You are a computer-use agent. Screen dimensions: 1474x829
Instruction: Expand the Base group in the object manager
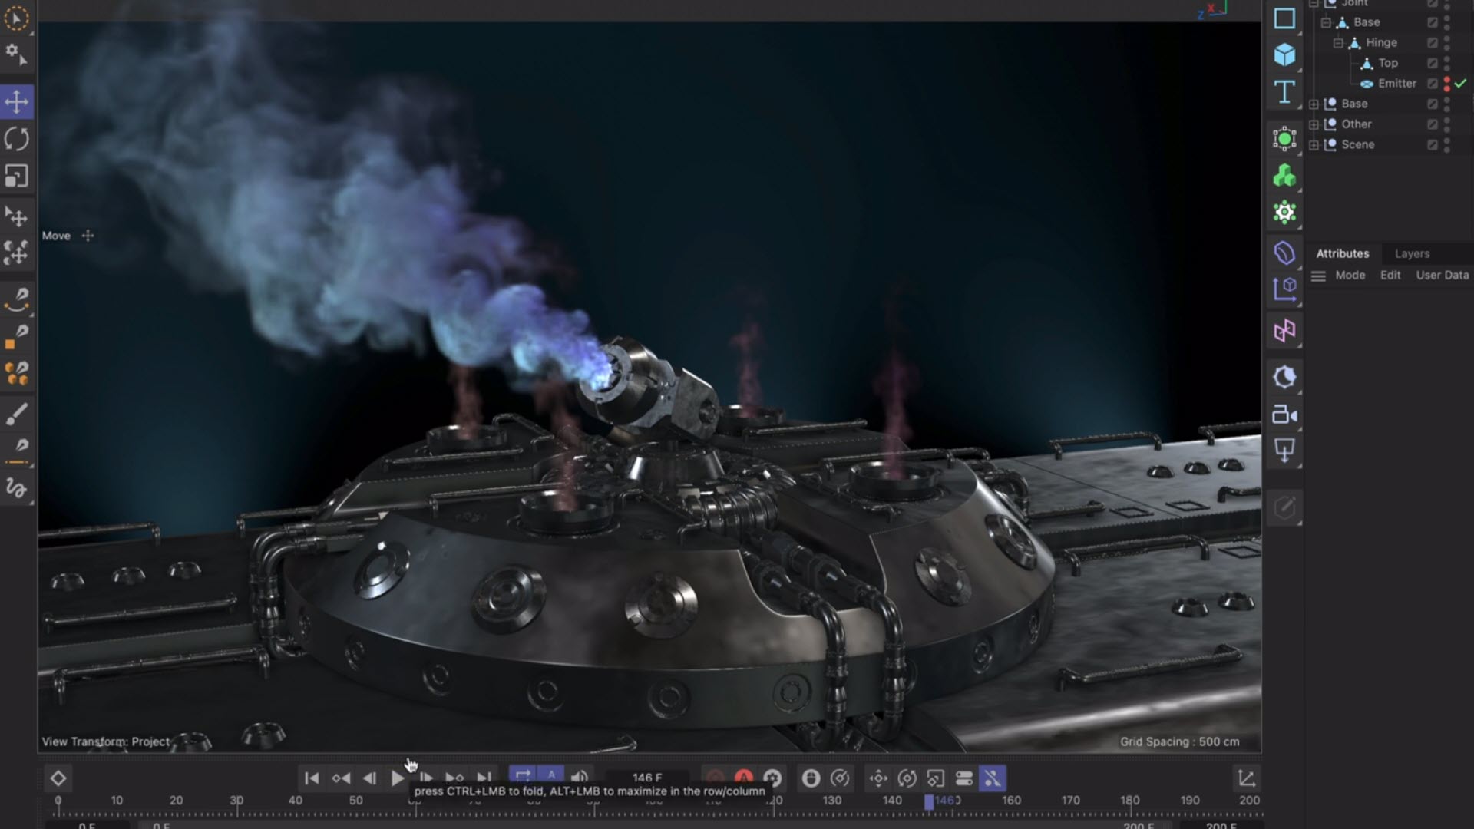[x=1314, y=104]
